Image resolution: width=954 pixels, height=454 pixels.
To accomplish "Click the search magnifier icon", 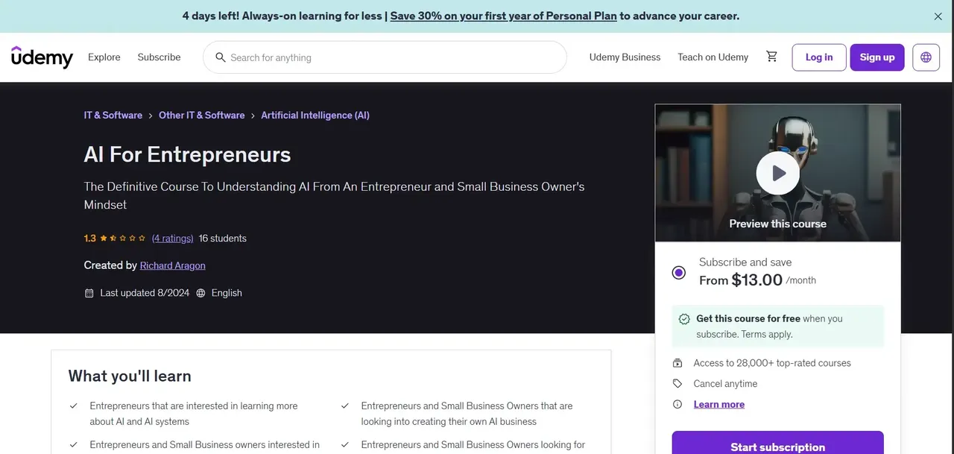I will pyautogui.click(x=220, y=57).
